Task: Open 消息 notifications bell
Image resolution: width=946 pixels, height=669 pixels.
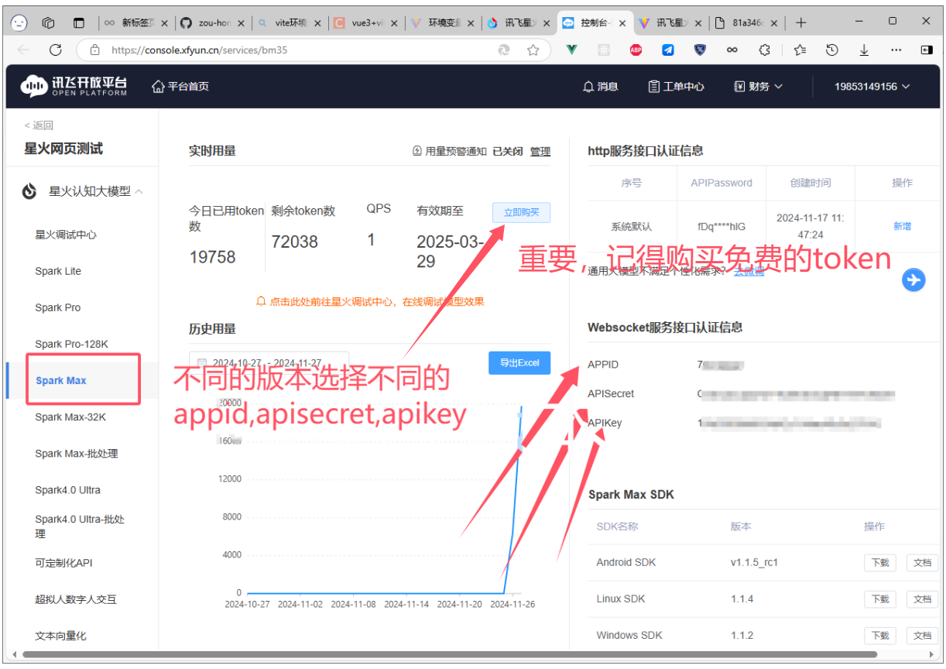Action: coord(600,86)
